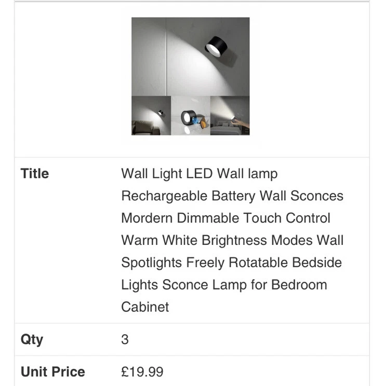Select the Title row label
384x386 pixels.
point(35,174)
